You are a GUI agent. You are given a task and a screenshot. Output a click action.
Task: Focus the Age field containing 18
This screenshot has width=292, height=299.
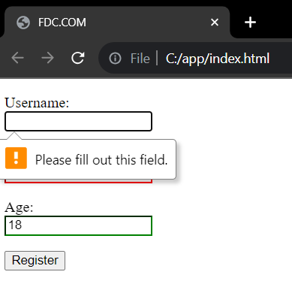78,225
